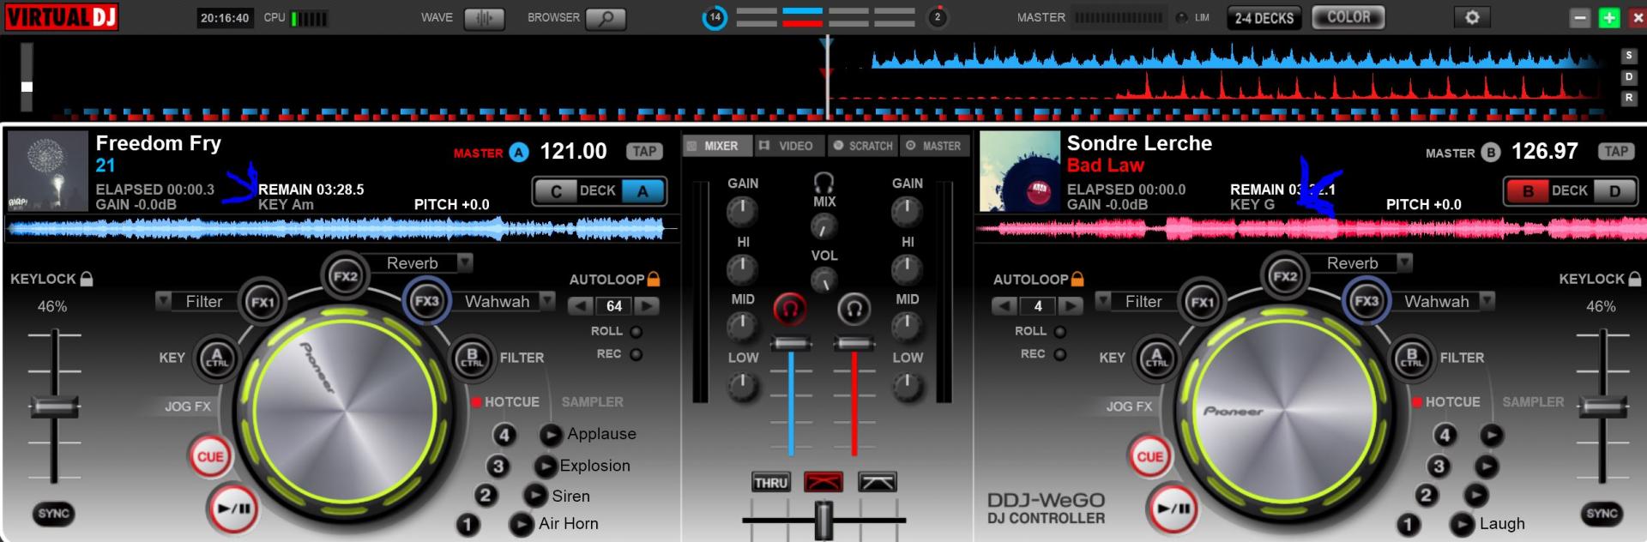Image resolution: width=1647 pixels, height=542 pixels.
Task: Select hot cue 3 on right deck
Action: 1439,466
